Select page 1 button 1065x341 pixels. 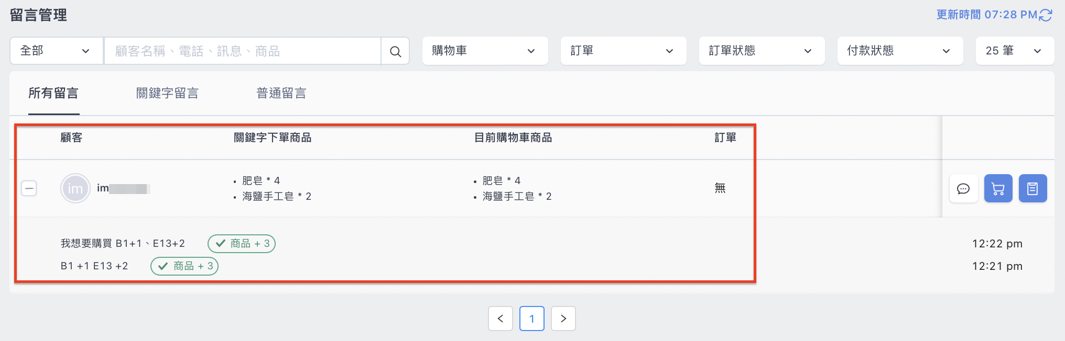[x=532, y=319]
